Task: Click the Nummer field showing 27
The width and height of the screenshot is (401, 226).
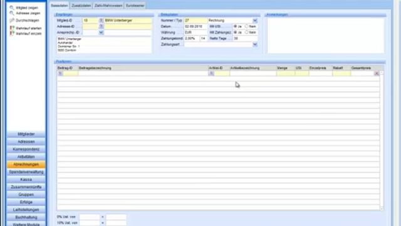Action: click(x=195, y=20)
